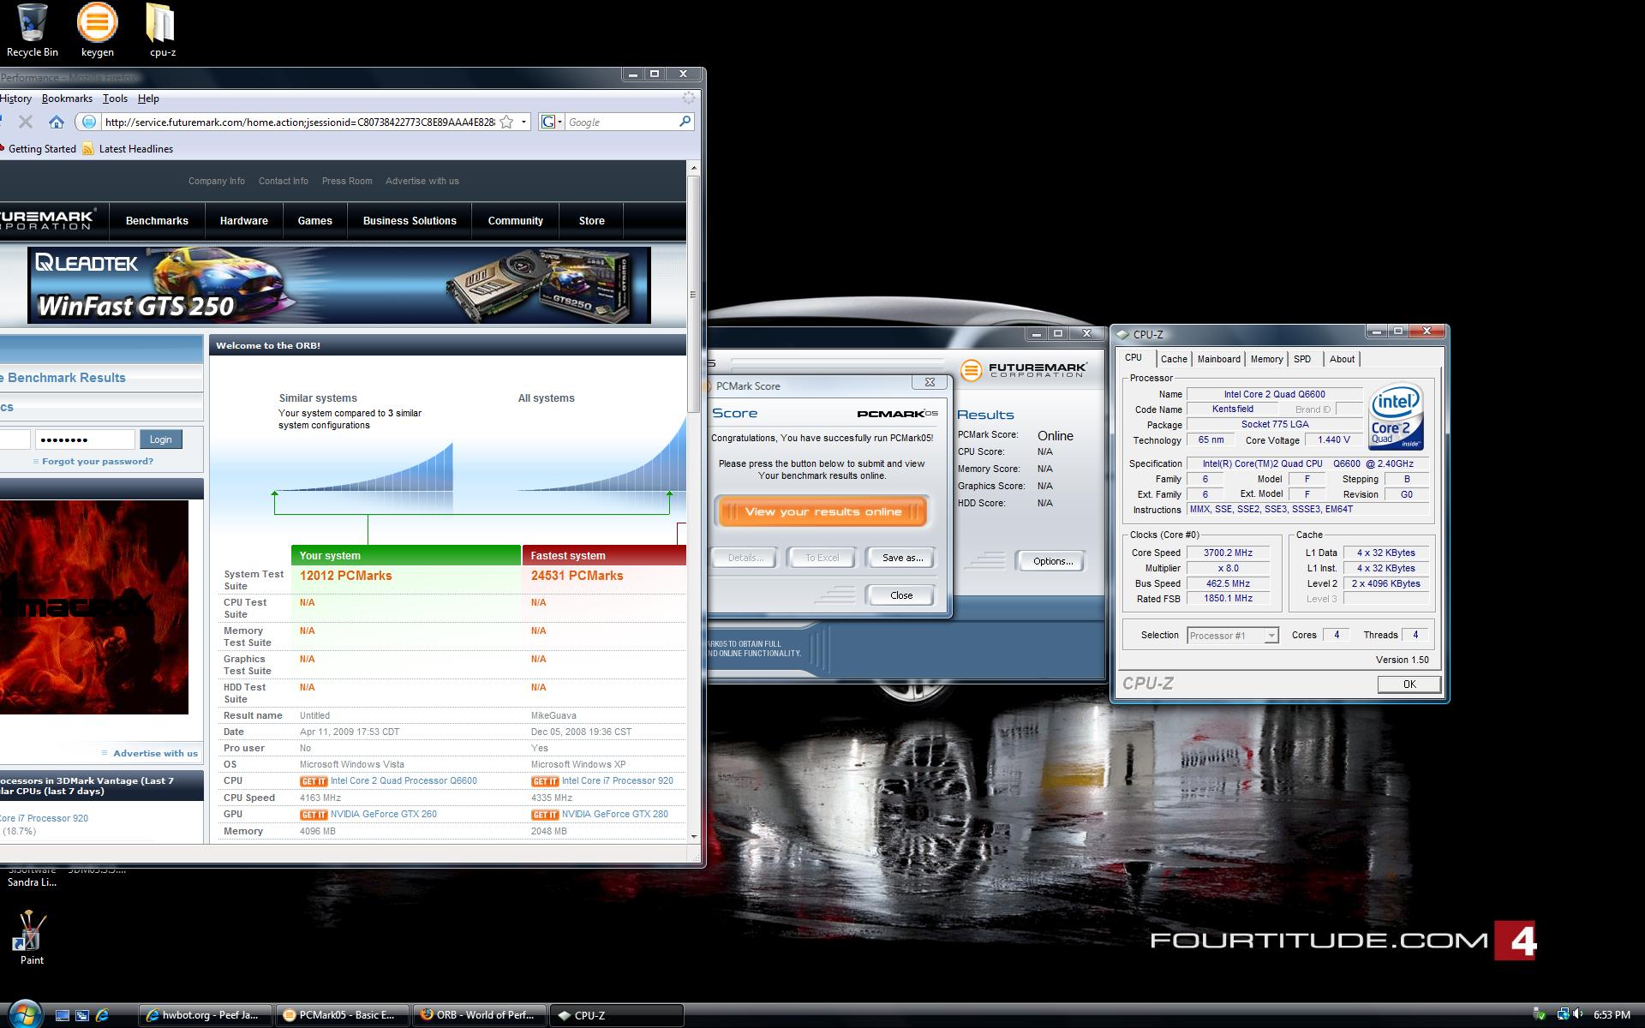Open the Processor #1 selection dropdown in CPU-Z
1645x1028 pixels.
[1271, 636]
